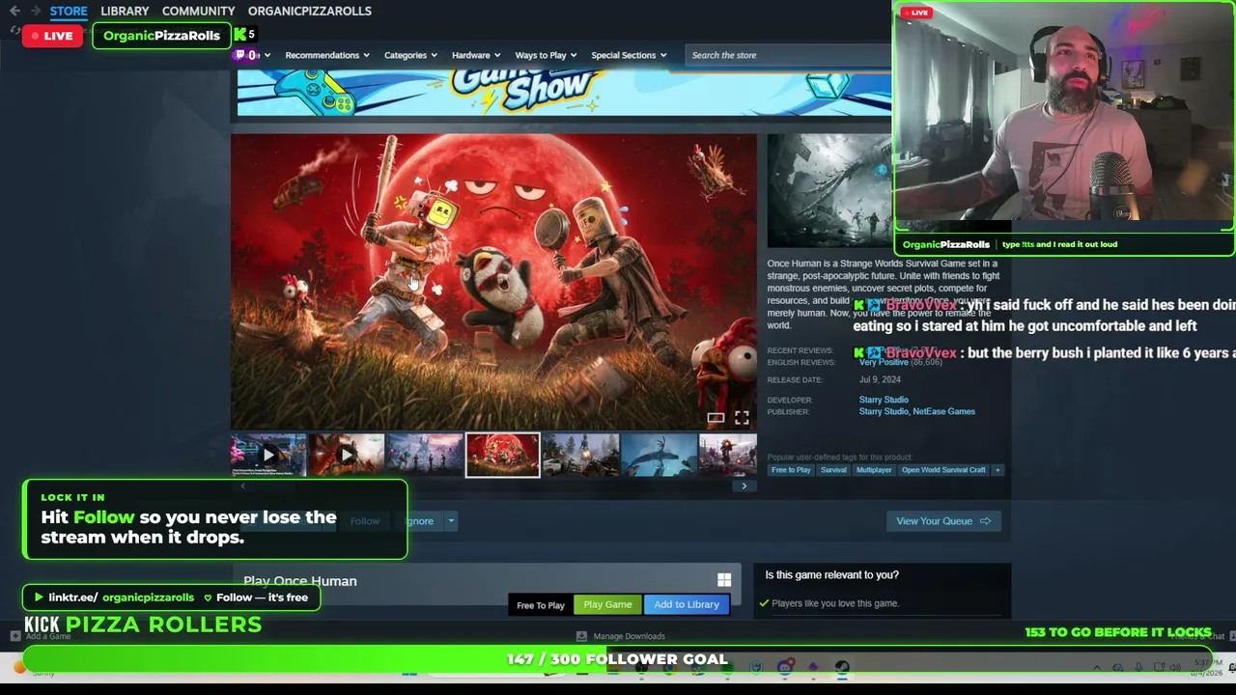Click 'Players like you love this game.' text
The width and height of the screenshot is (1236, 695).
(x=834, y=603)
